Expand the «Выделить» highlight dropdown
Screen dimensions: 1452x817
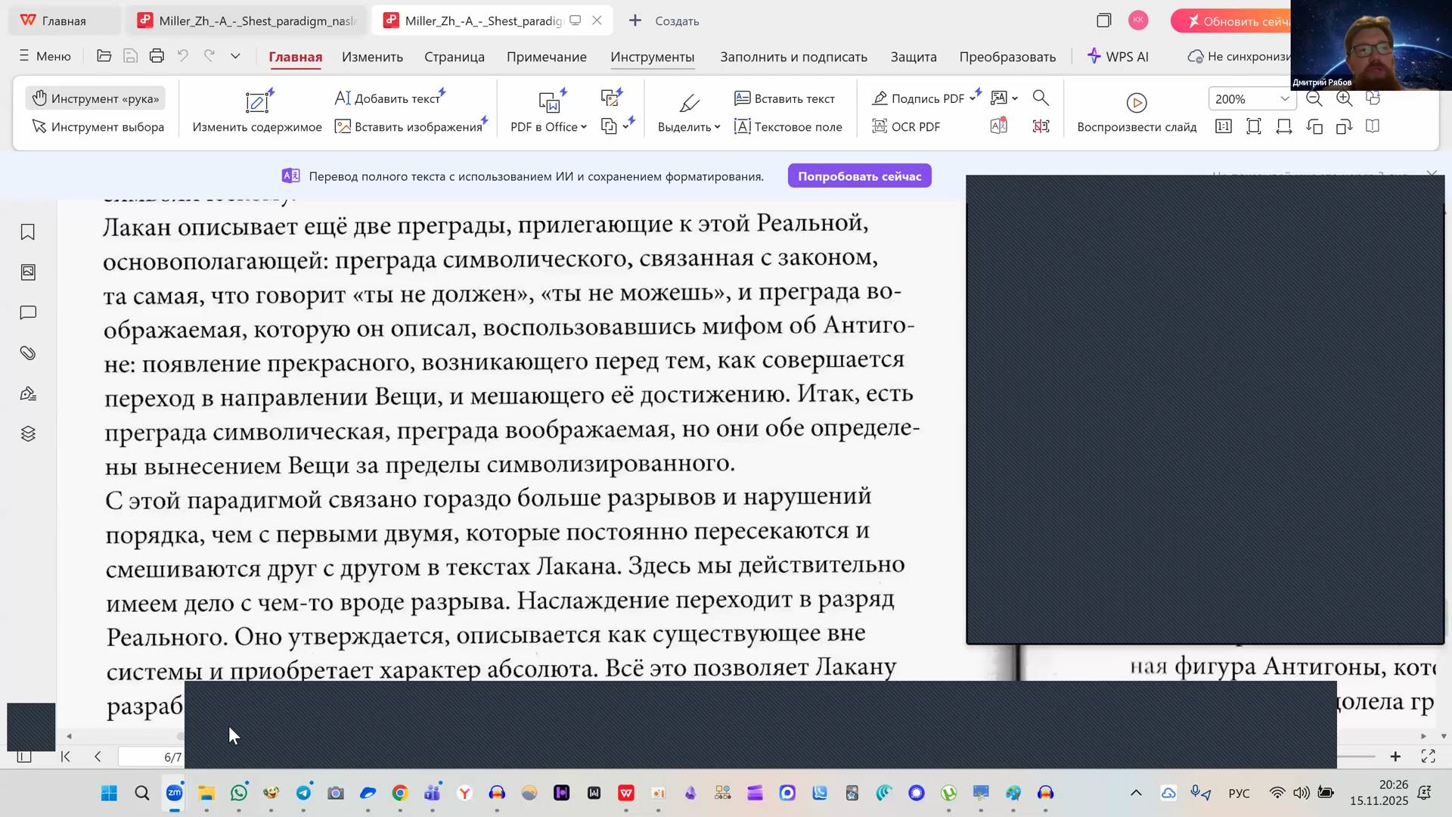click(x=717, y=127)
